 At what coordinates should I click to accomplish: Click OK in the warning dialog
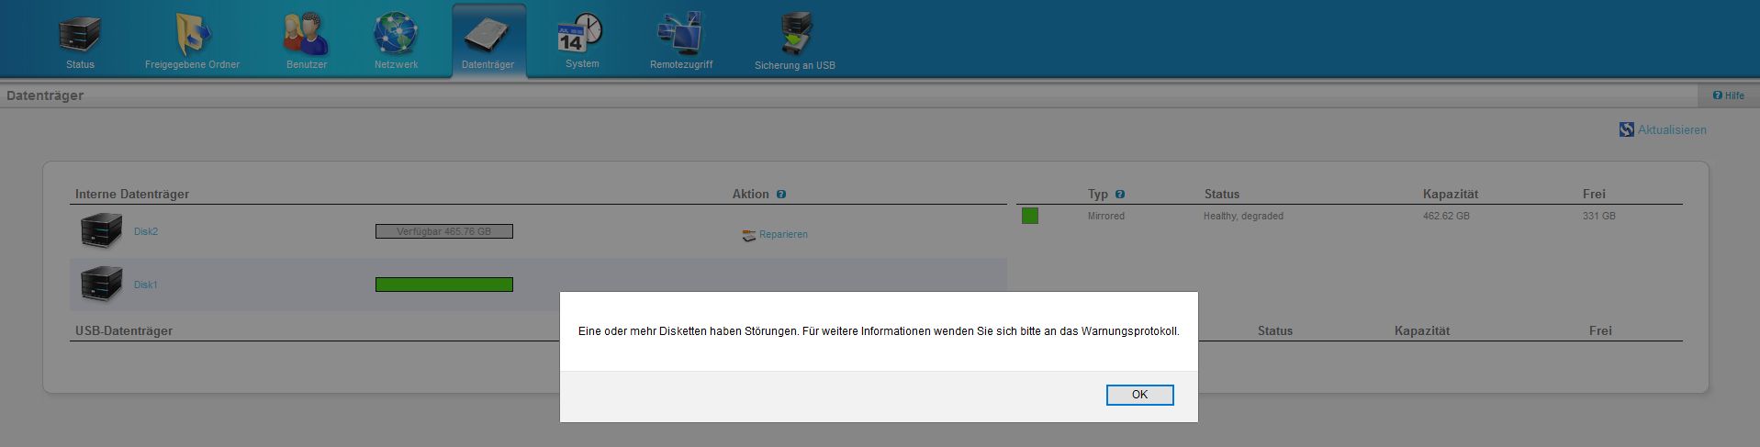click(x=1139, y=395)
